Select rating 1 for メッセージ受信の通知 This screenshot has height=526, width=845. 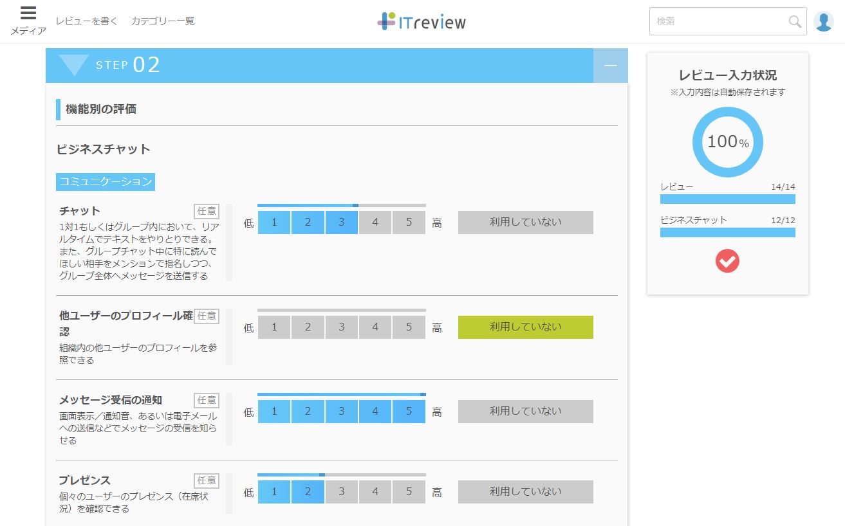click(274, 411)
